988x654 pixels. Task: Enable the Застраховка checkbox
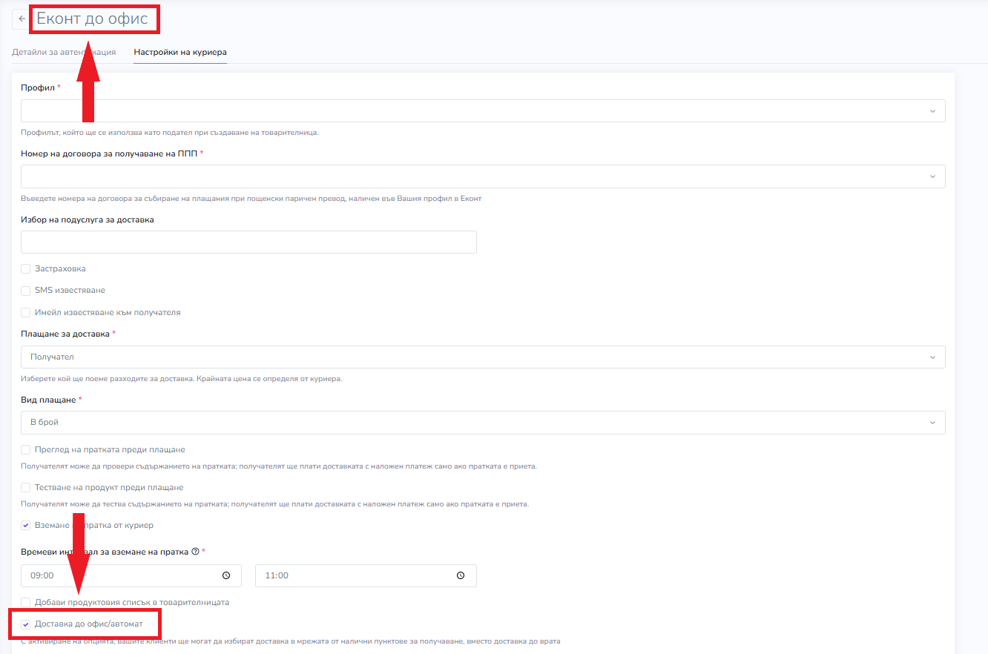[x=26, y=268]
